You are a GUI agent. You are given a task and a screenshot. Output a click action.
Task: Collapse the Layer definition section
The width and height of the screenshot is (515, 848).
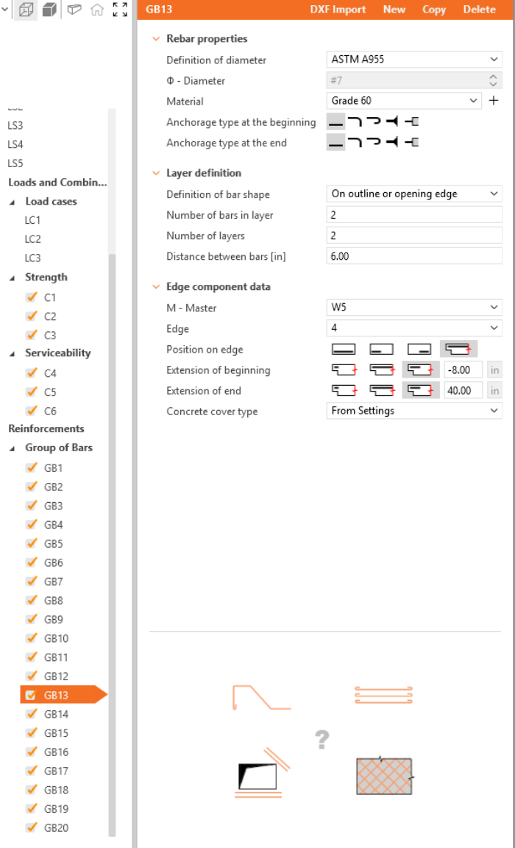tap(155, 173)
